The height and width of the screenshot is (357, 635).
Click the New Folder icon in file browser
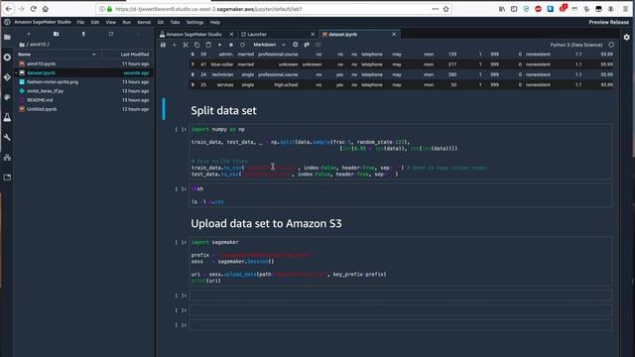click(56, 34)
